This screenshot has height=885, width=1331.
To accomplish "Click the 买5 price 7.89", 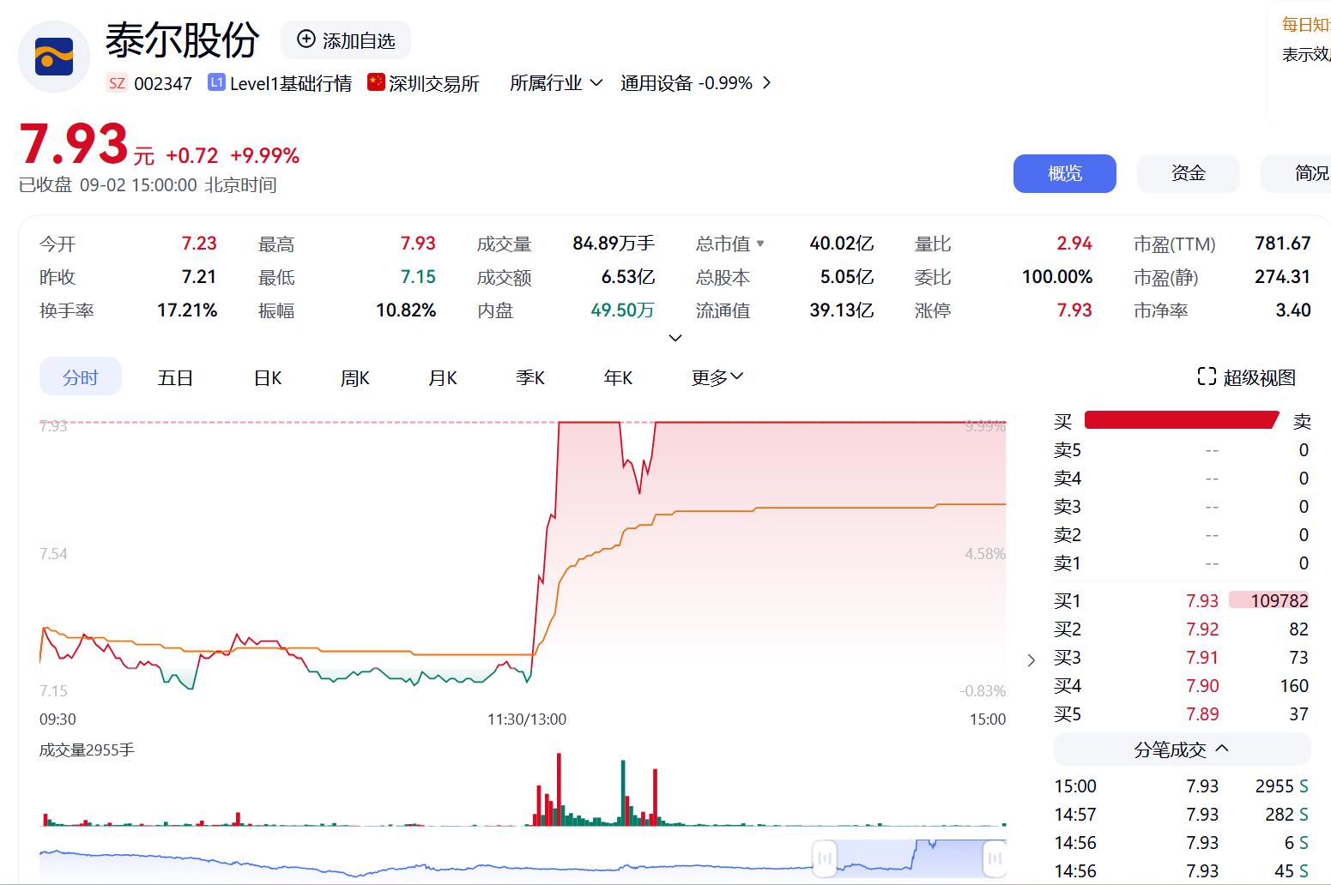I will (1202, 714).
